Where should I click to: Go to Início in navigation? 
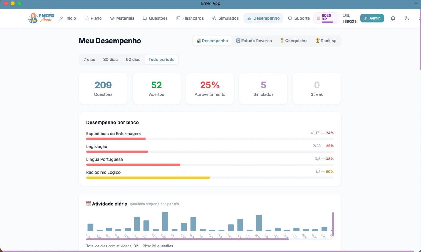pyautogui.click(x=68, y=18)
